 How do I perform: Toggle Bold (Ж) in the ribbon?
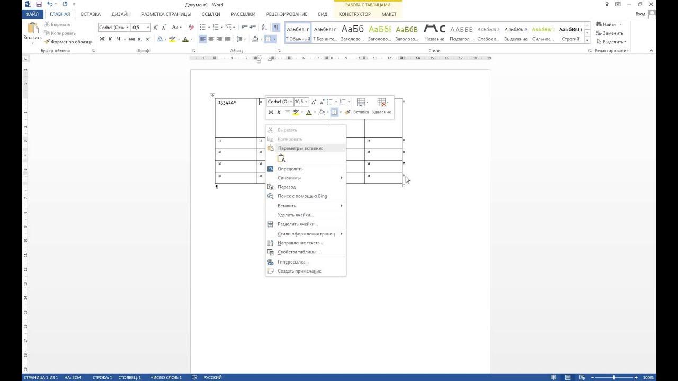point(102,39)
